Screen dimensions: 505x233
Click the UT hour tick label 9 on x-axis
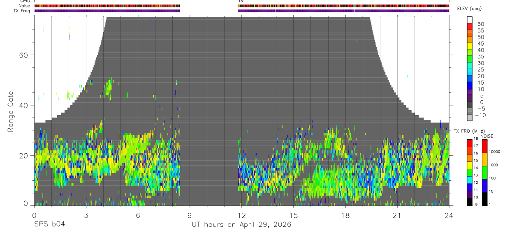tap(190, 215)
